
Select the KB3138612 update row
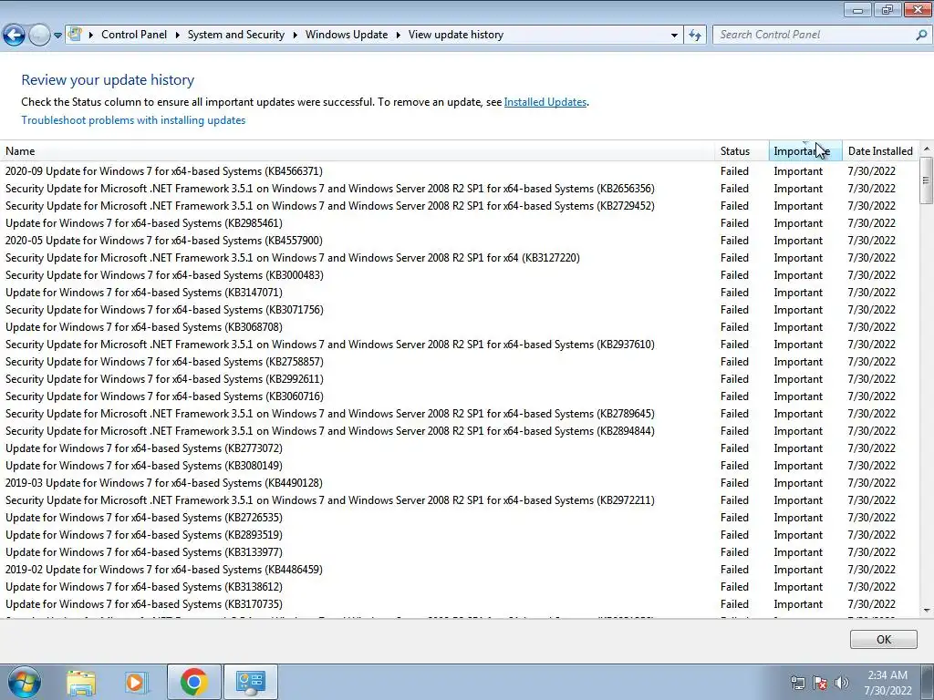click(459, 587)
